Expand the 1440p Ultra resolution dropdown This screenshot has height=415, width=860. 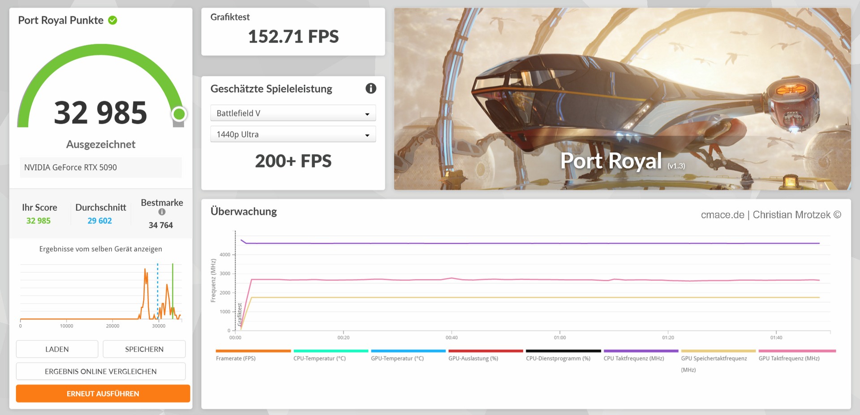(293, 134)
